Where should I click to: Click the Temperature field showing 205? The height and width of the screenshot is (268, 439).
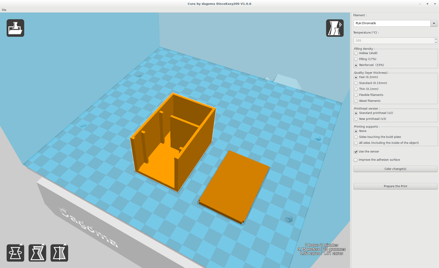point(394,41)
